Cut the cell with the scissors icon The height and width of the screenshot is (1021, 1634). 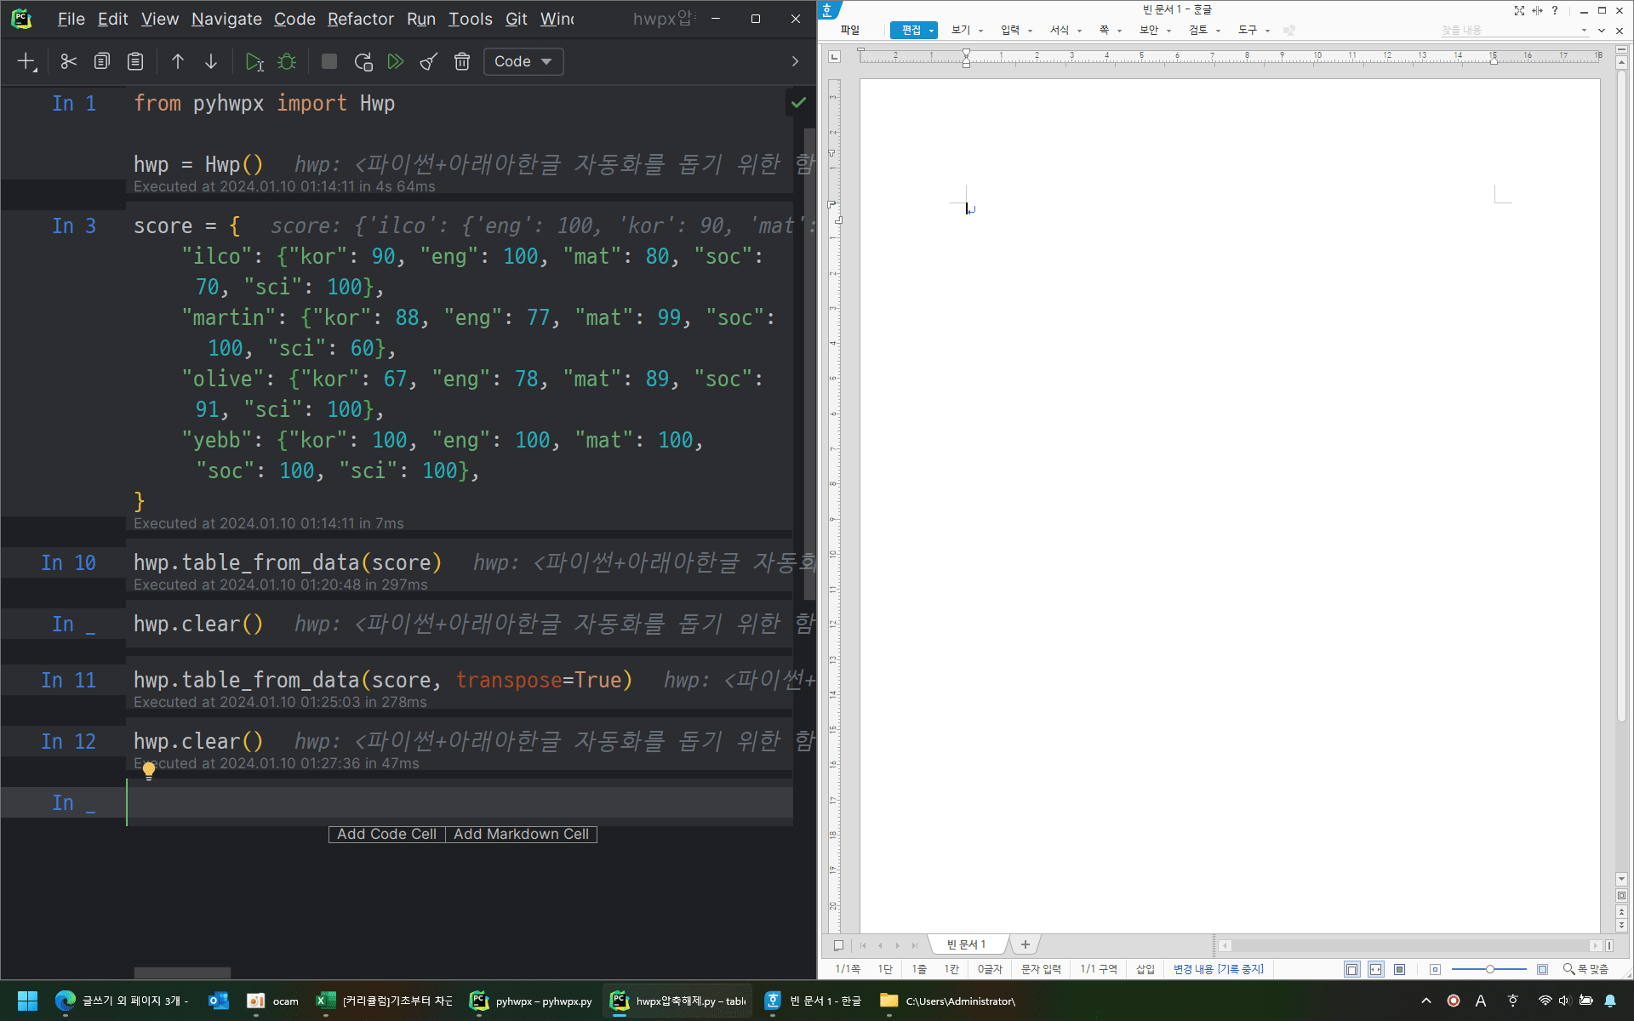(x=69, y=61)
